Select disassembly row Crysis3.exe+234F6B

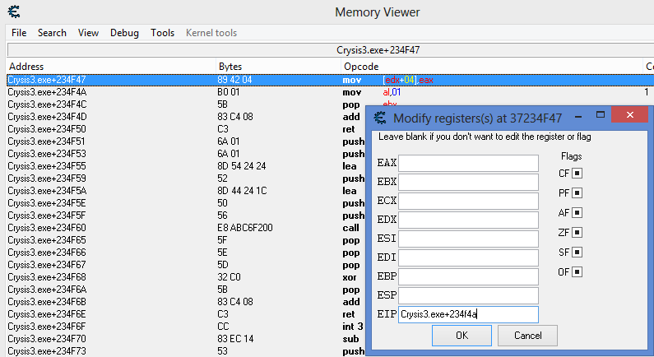coord(186,302)
